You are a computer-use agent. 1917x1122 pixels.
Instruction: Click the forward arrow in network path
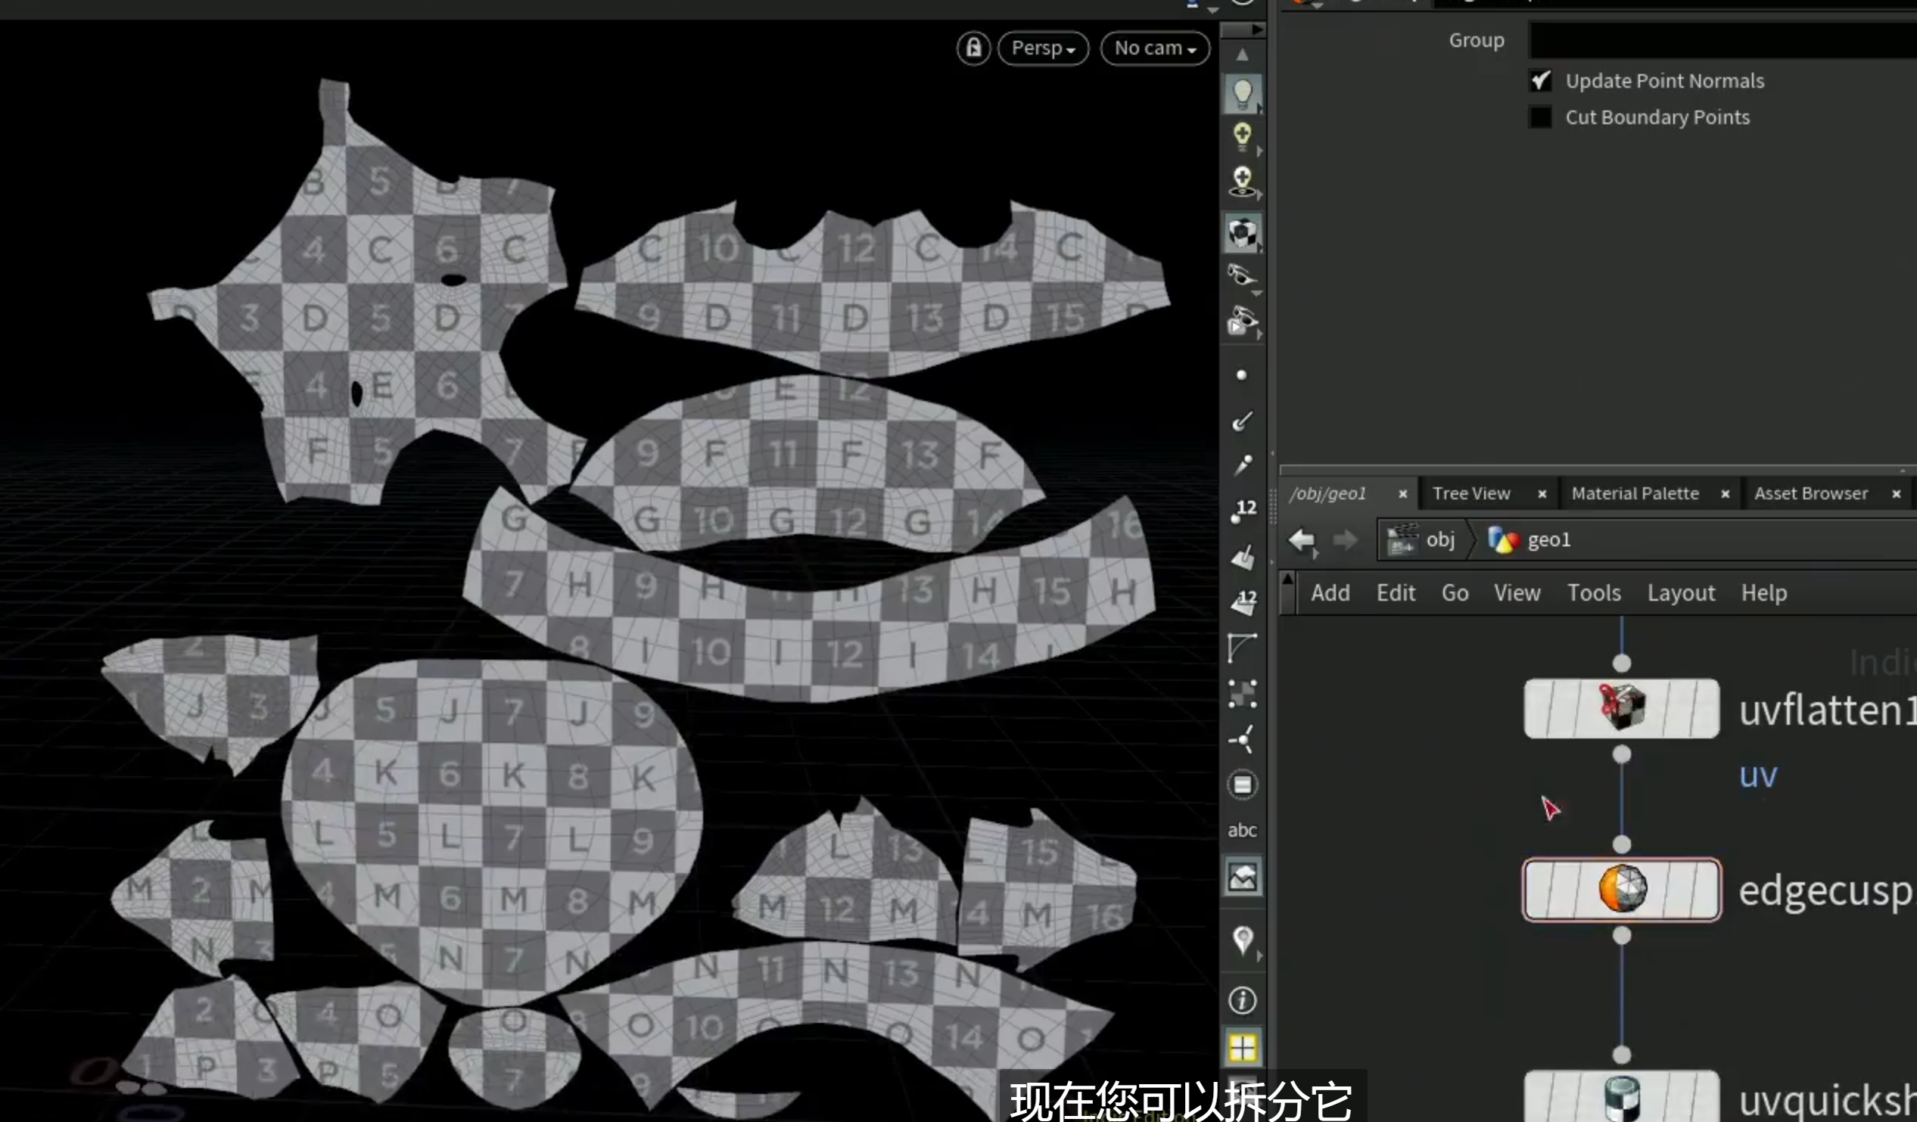pos(1345,540)
